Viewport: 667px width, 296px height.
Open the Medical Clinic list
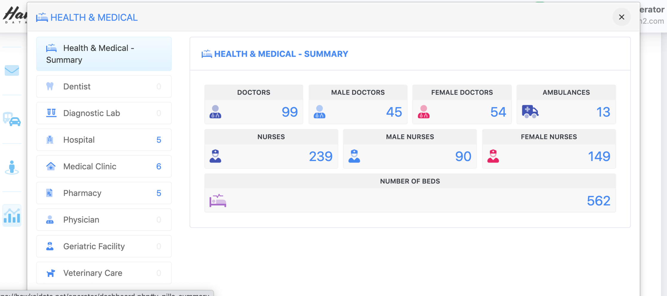tap(104, 166)
